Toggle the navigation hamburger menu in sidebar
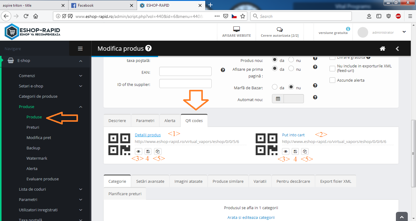 point(80,49)
